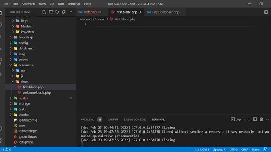The height and width of the screenshot is (152, 271).
Task: Click 'resources' in the breadcrumb path
Action: (x=87, y=19)
